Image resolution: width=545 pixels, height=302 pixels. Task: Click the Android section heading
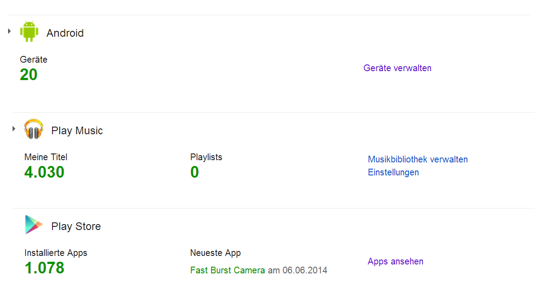pos(65,33)
